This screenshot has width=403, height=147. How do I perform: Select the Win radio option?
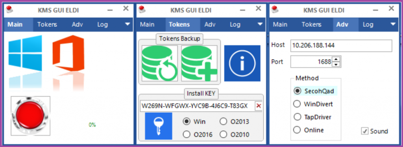(194, 121)
